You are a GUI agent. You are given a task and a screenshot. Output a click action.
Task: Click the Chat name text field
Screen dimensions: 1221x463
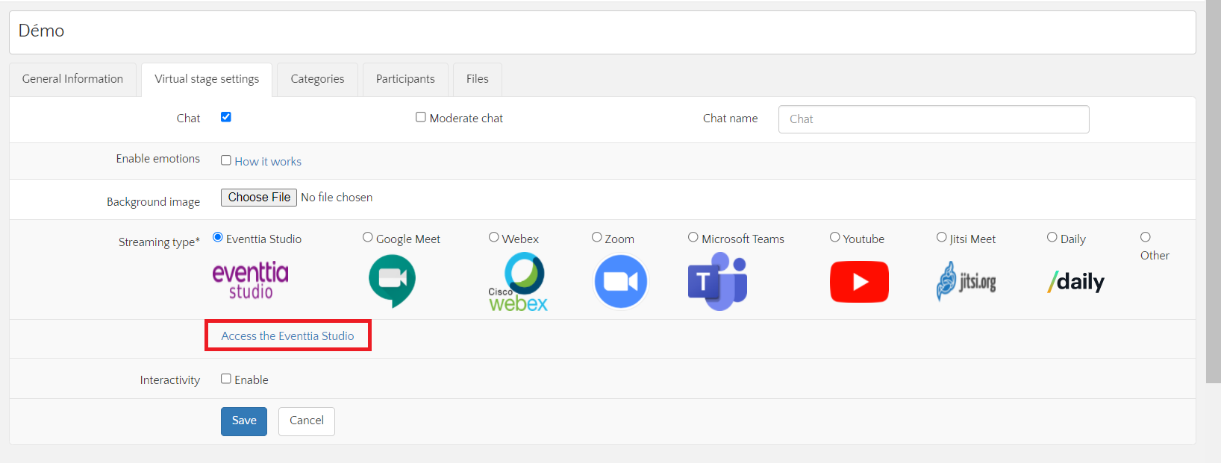(933, 119)
